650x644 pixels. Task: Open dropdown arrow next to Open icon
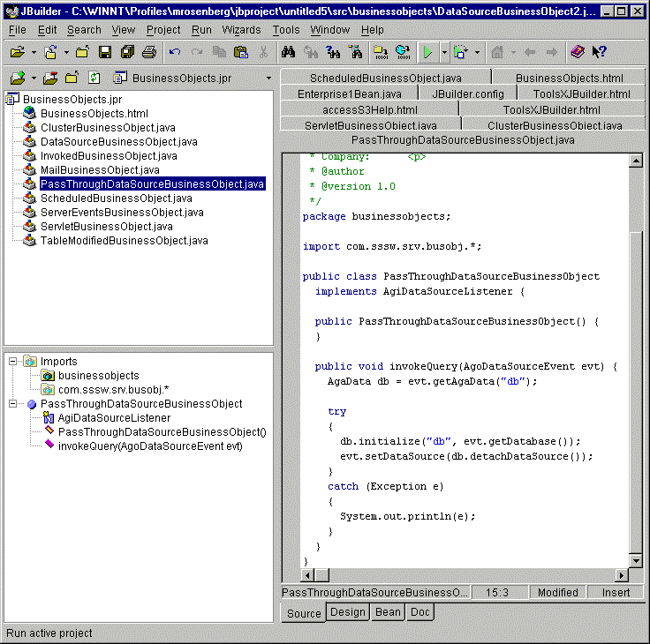[34, 53]
